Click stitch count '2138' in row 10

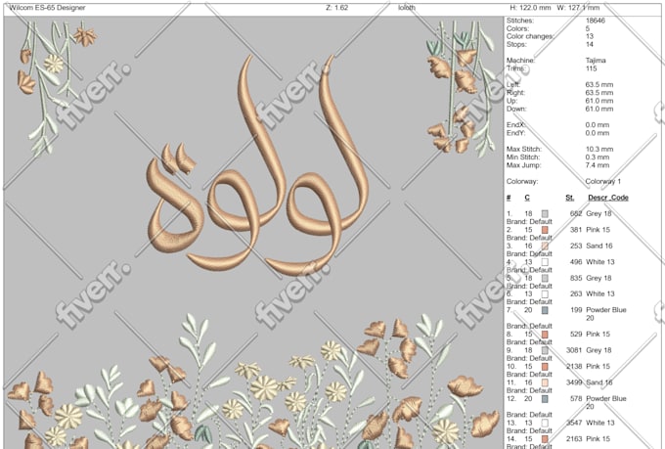[x=574, y=366]
